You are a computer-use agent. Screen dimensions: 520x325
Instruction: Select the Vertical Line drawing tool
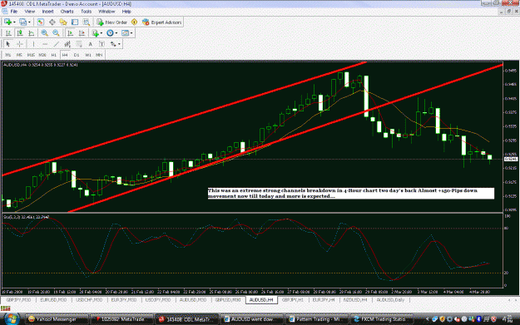pos(33,44)
